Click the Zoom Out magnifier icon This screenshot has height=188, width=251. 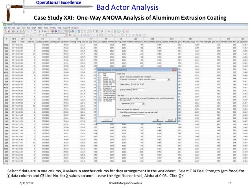[140, 35]
